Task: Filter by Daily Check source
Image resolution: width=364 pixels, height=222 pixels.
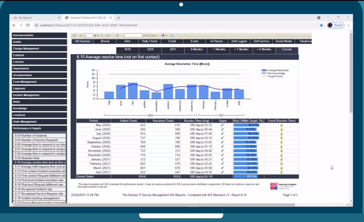Action: pyautogui.click(x=150, y=41)
